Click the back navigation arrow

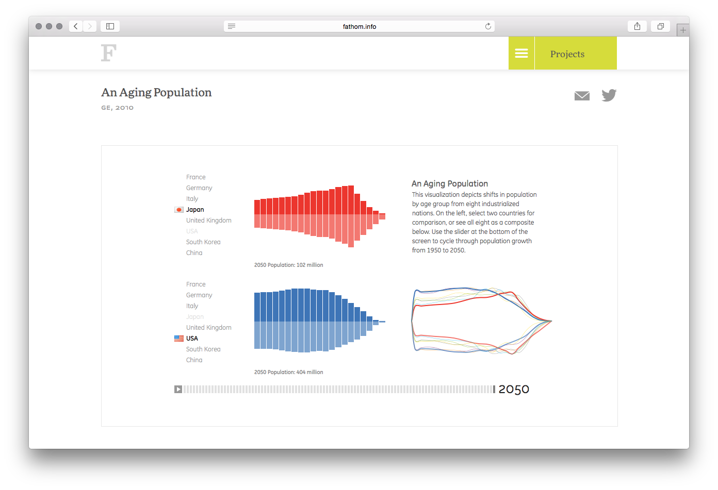click(75, 26)
